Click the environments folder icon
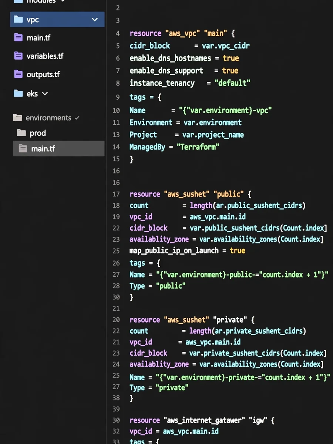 [17, 118]
